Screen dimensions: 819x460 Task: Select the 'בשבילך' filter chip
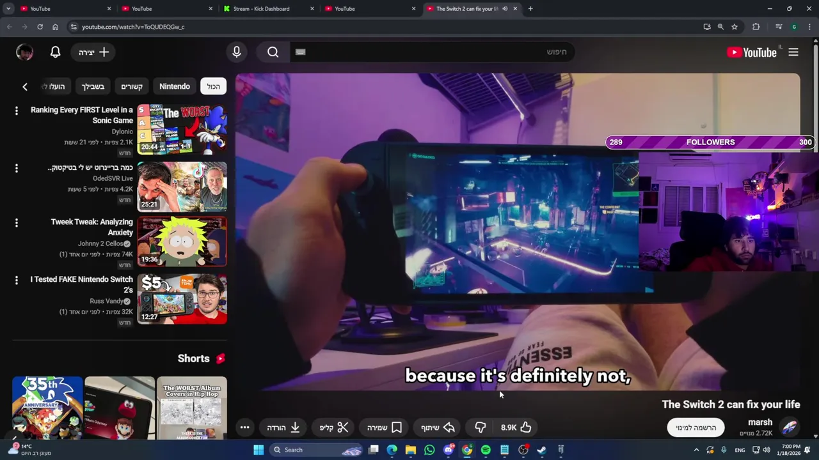pyautogui.click(x=93, y=86)
